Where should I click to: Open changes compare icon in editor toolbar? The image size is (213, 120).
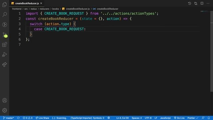coord(196,3)
